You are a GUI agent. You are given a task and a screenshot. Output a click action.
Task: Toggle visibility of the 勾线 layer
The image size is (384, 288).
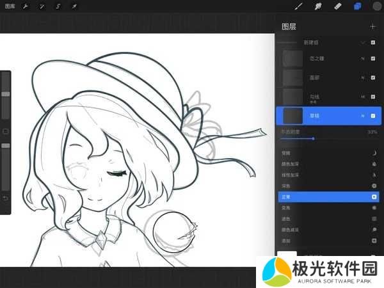point(373,97)
